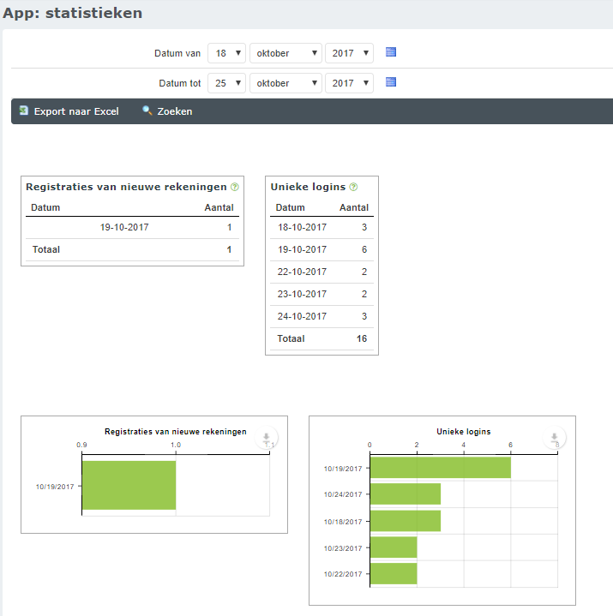
Task: Open help icon for Registraties van nieuwe rekeningen
Action: pyautogui.click(x=235, y=187)
